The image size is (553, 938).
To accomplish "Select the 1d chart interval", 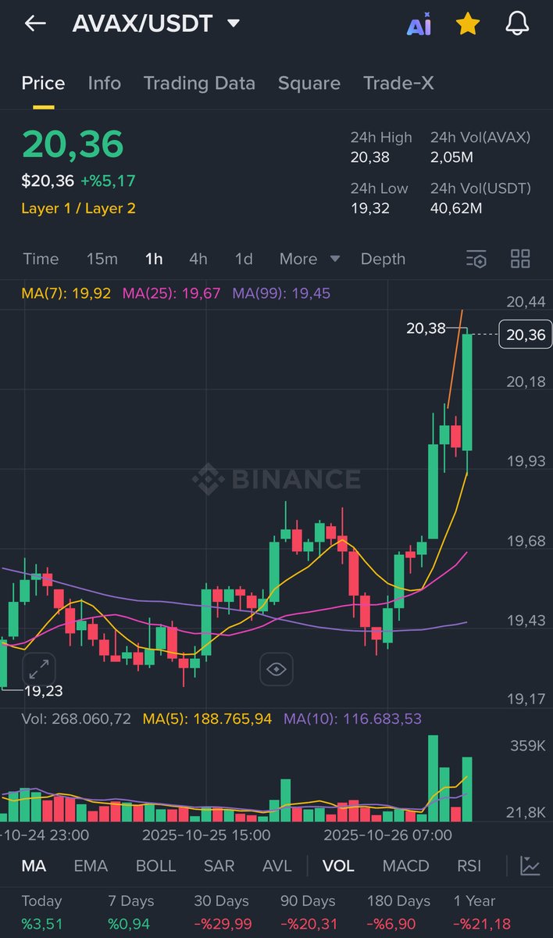I will click(x=244, y=259).
